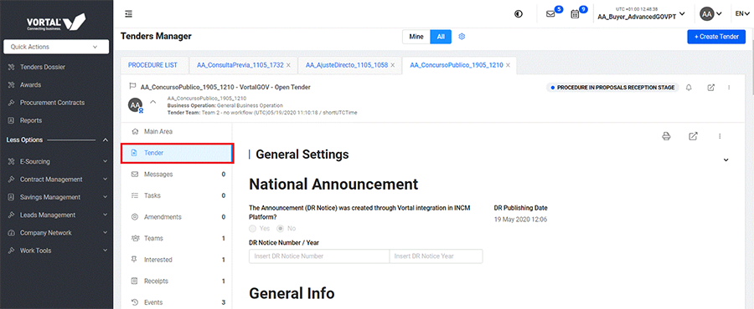Open the procedure header more options menu
Screen dimensions: 754x309
[729, 88]
